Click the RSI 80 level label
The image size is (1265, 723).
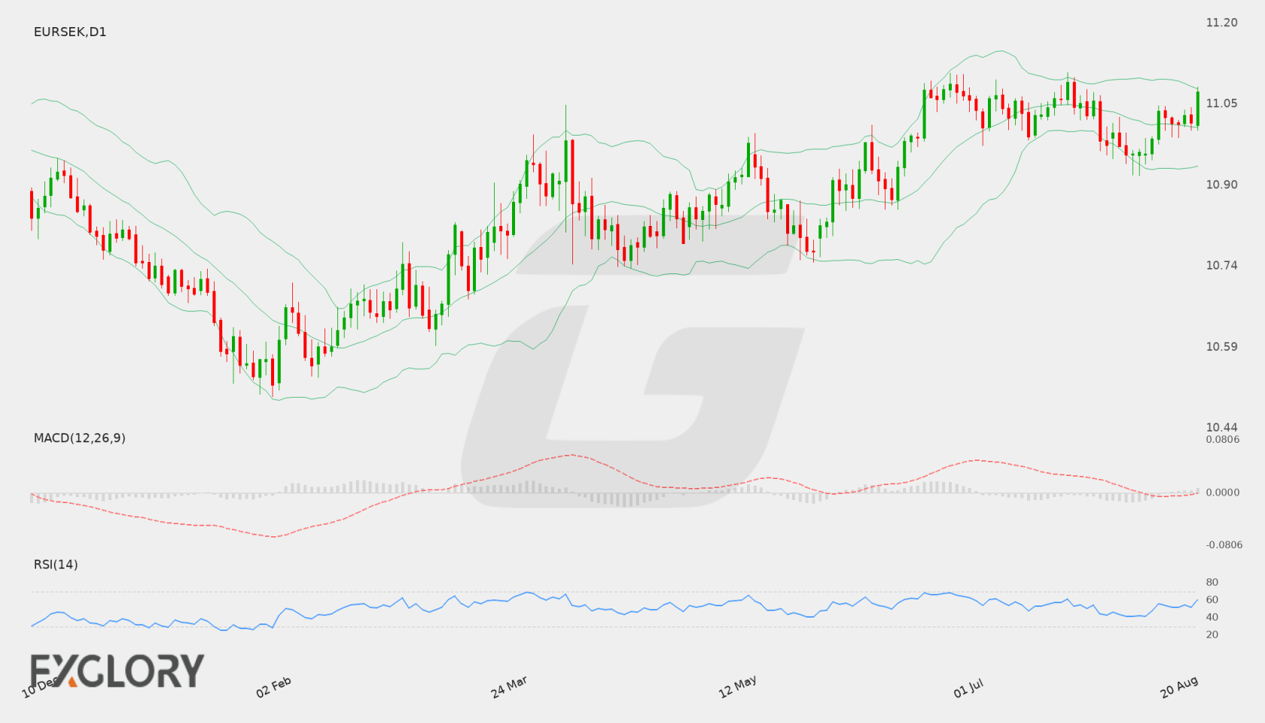1212,582
